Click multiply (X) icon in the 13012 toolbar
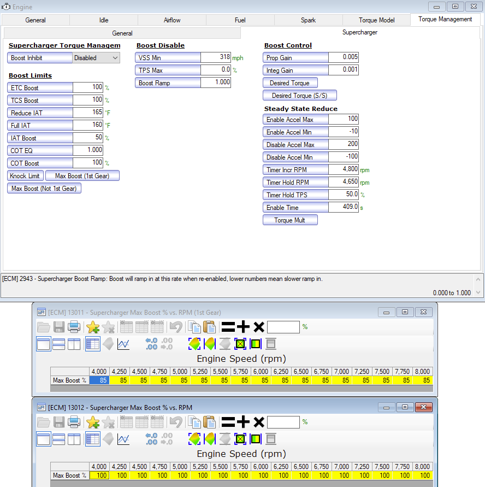 pyautogui.click(x=258, y=422)
